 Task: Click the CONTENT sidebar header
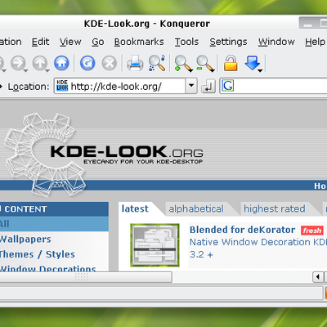pos(54,209)
